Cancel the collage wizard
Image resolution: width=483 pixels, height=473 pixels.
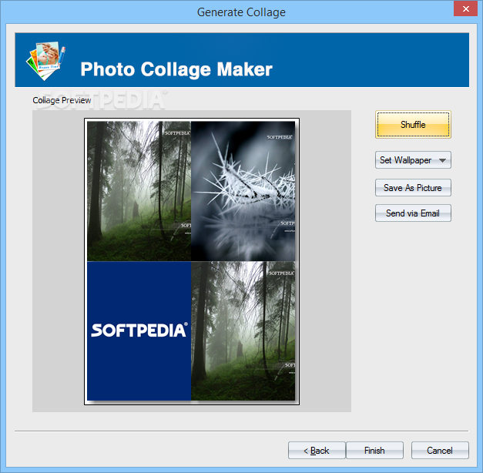440,451
